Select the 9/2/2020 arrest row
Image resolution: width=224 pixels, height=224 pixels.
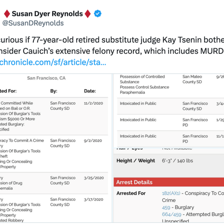54,154
